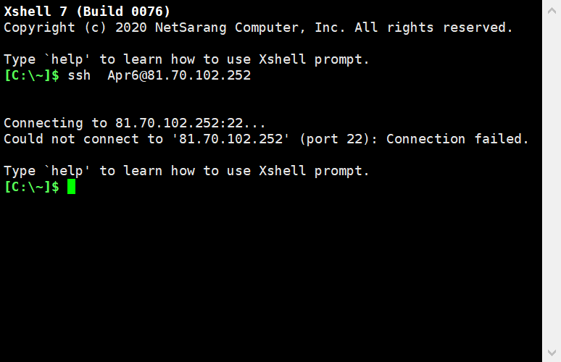Click the quoted '81.70.102.252' in error line
Image resolution: width=561 pixels, height=362 pixels.
point(230,139)
